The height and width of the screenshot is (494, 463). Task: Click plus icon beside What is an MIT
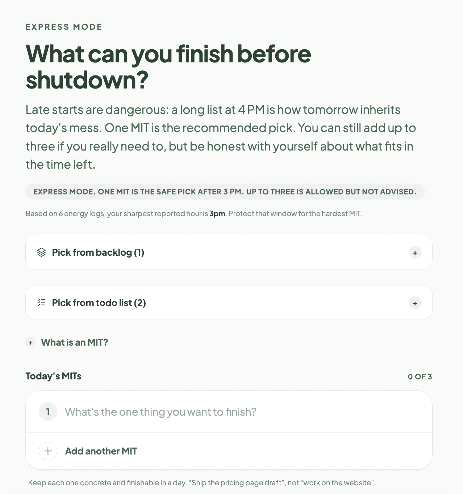point(31,342)
